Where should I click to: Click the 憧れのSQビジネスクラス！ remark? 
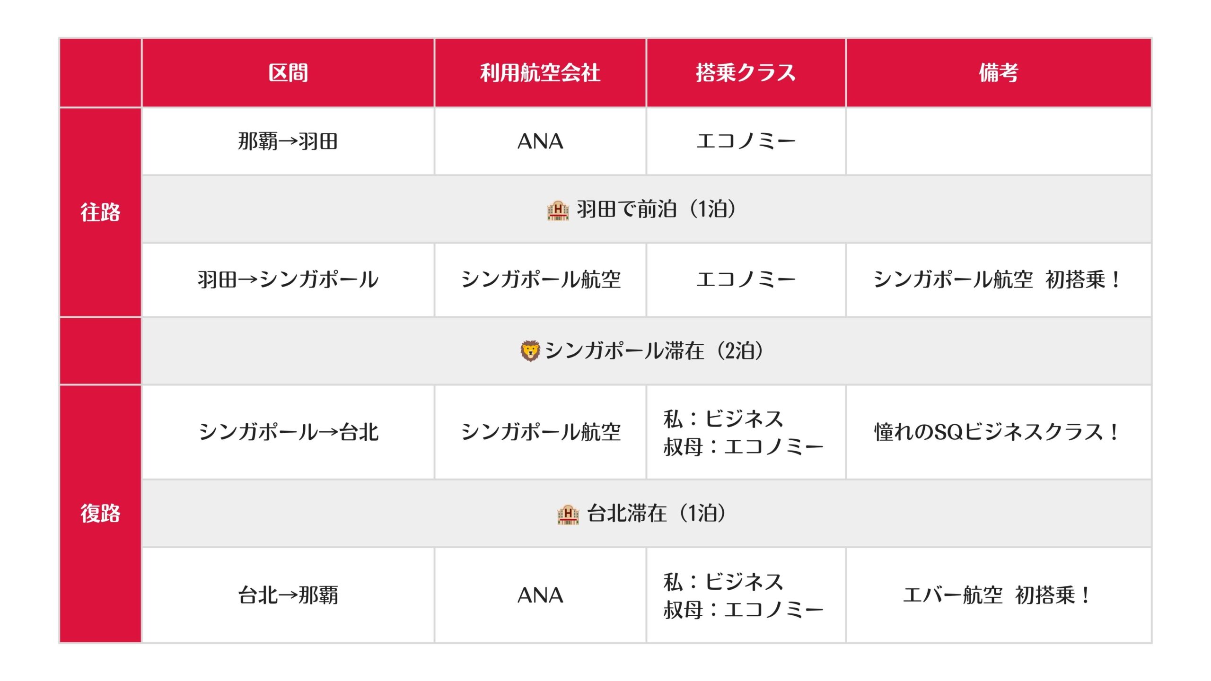pyautogui.click(x=997, y=432)
